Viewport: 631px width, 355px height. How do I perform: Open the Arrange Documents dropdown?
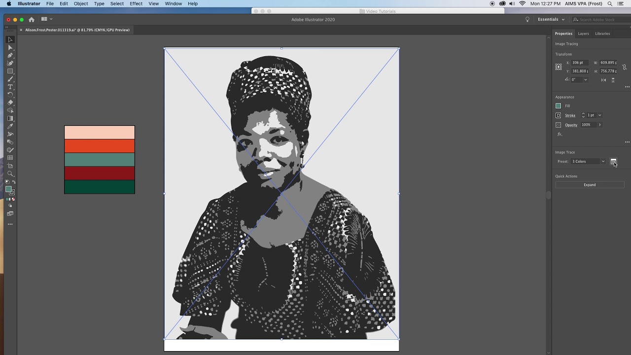click(46, 19)
